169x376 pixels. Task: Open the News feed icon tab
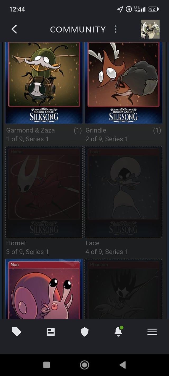[x=51, y=332]
